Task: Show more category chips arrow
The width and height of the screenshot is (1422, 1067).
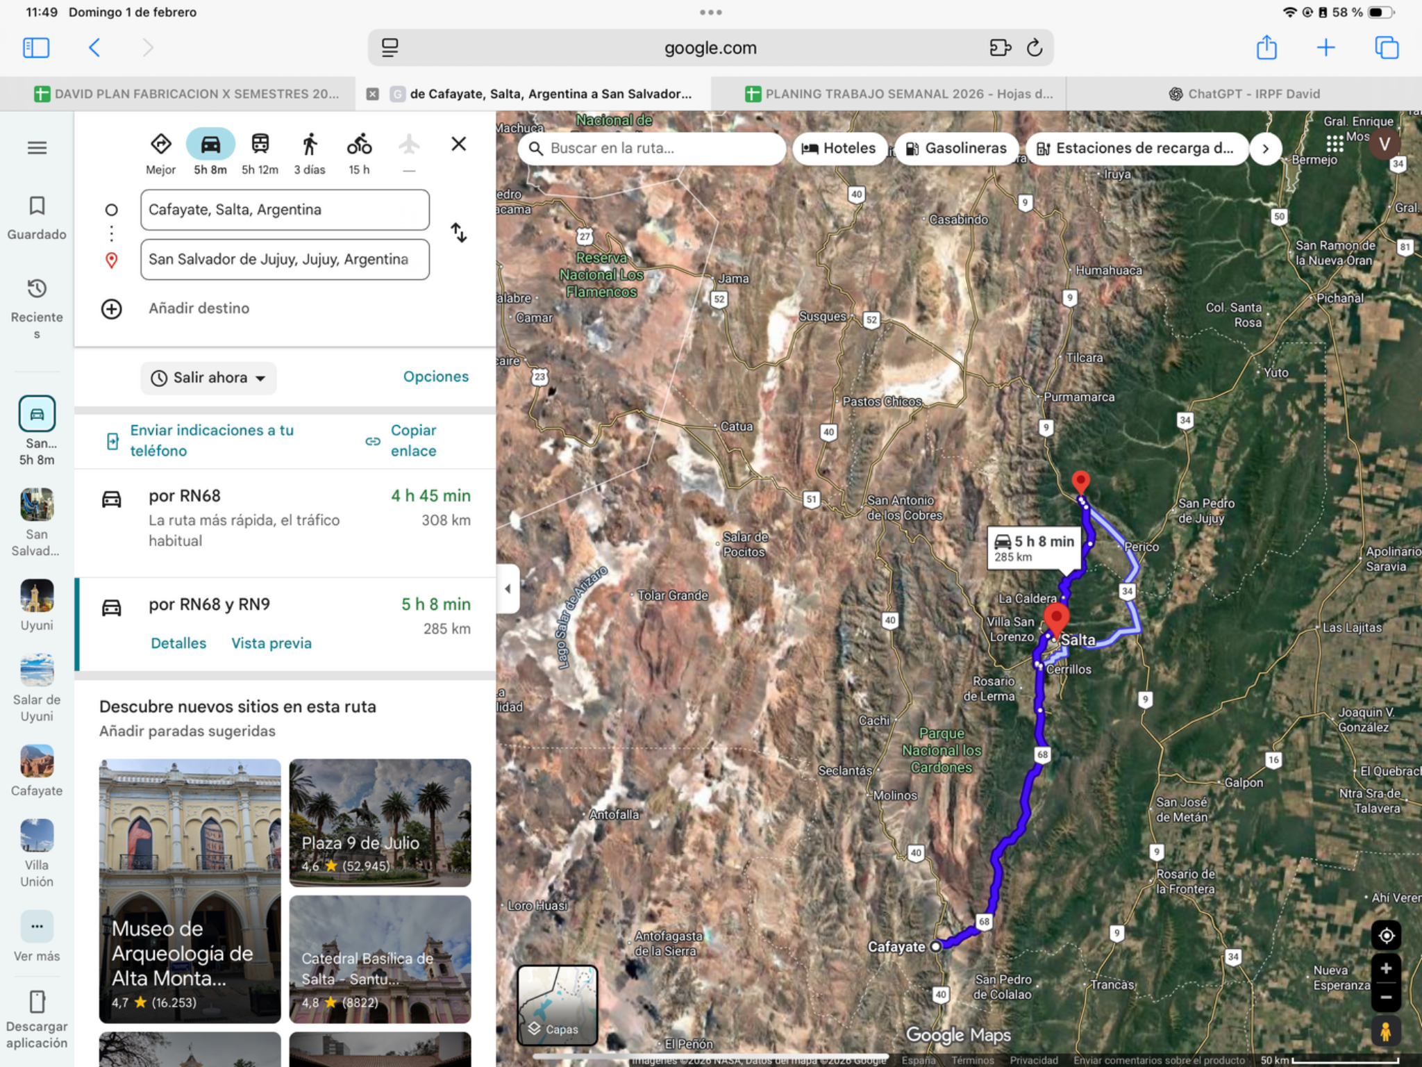Action: coord(1265,149)
